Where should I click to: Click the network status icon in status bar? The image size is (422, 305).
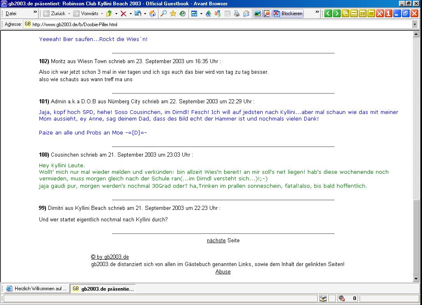pos(323,298)
